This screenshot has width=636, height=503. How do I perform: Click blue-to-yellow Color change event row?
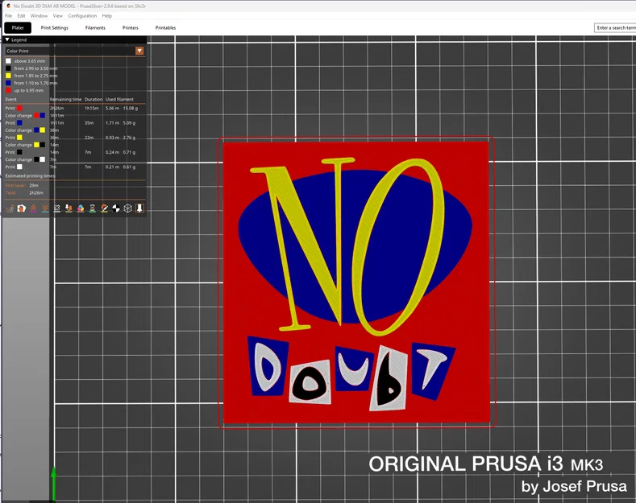tap(75, 130)
